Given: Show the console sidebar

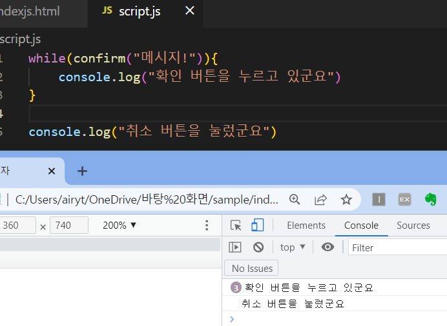Looking at the screenshot, I should 235,247.
